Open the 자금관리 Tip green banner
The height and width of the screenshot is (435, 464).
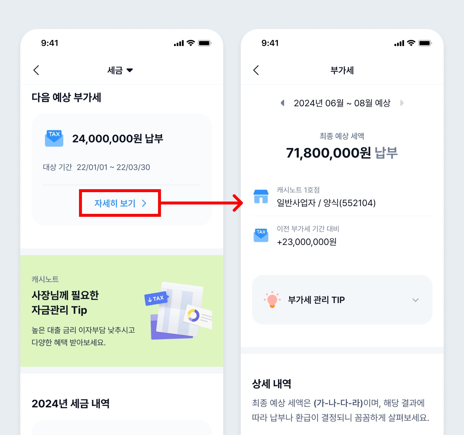(x=122, y=311)
